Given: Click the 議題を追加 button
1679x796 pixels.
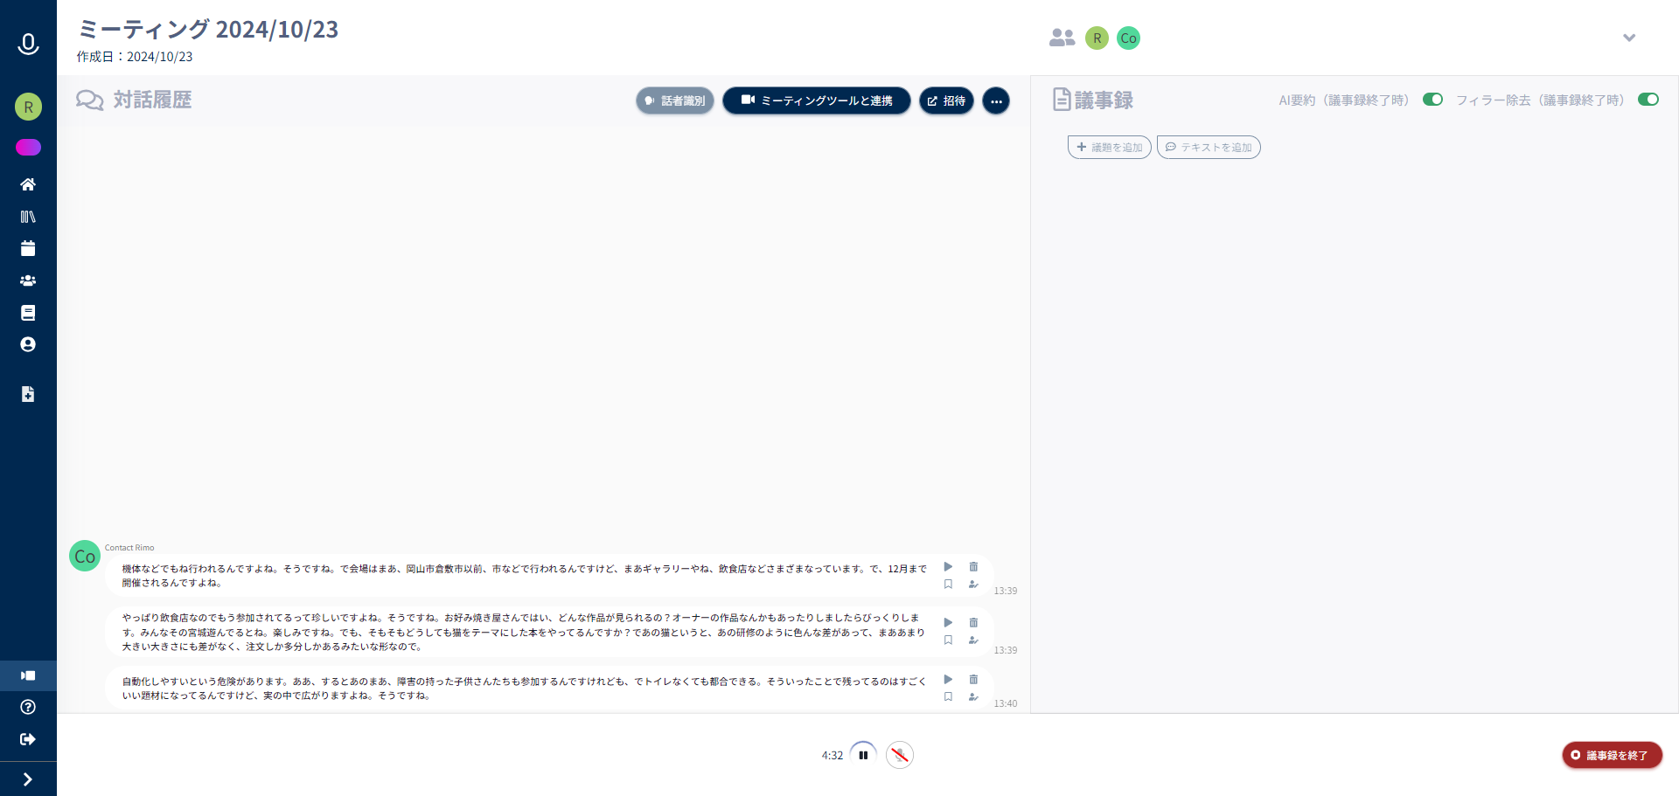Looking at the screenshot, I should click(1109, 148).
